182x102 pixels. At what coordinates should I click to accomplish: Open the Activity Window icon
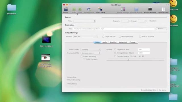(150, 9)
